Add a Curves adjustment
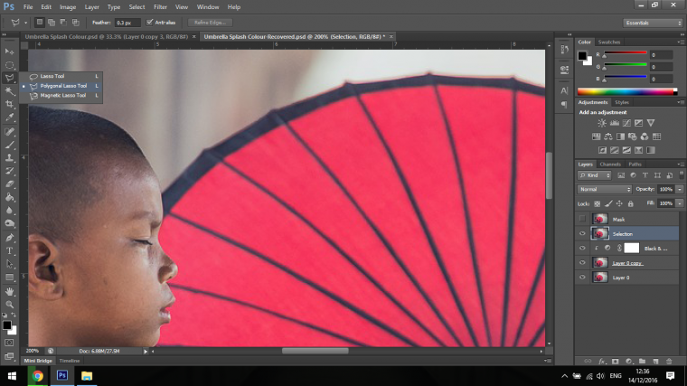Screen dimensions: 687x386 click(x=627, y=123)
